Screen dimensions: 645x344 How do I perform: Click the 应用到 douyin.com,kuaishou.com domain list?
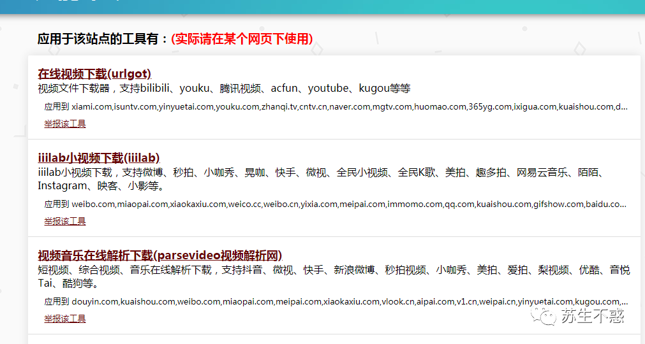pyautogui.click(x=336, y=302)
